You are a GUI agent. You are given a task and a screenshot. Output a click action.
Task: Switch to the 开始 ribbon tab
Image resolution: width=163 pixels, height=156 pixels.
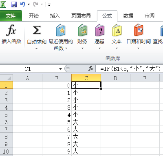click(x=34, y=16)
